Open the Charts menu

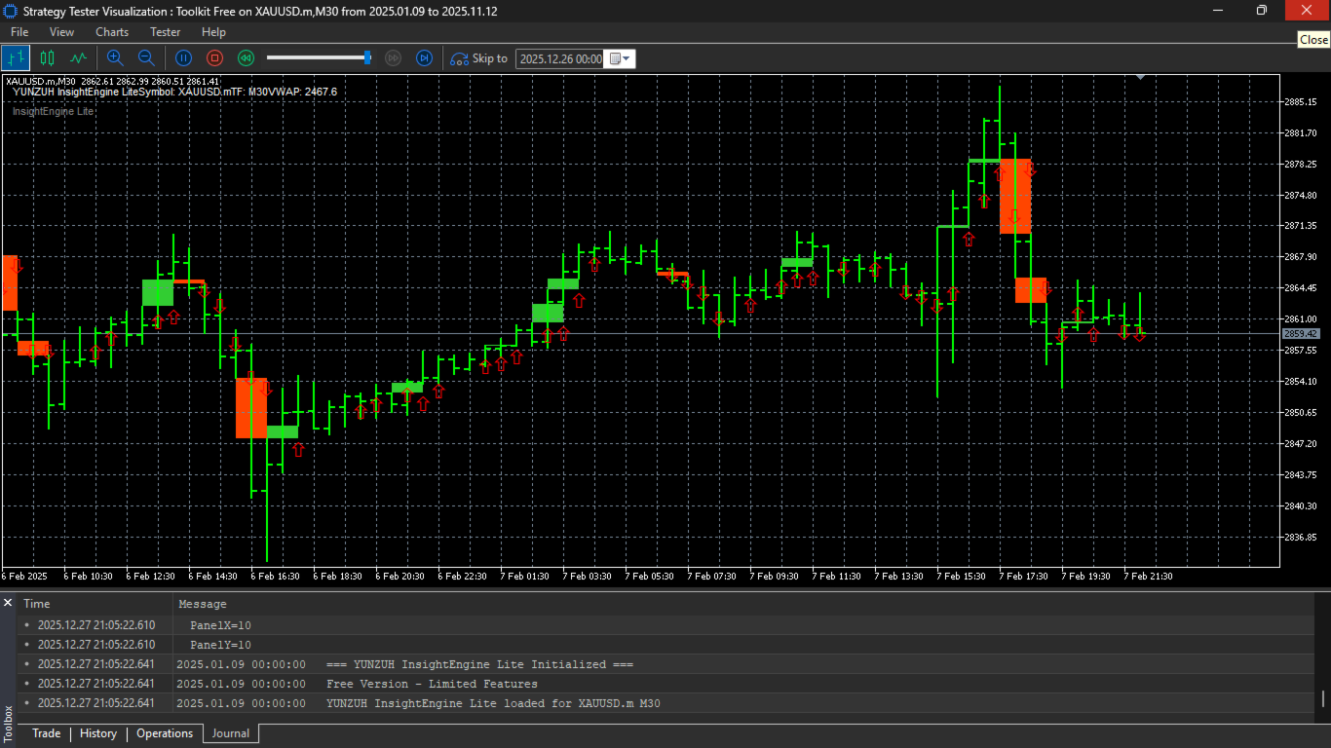coord(112,32)
